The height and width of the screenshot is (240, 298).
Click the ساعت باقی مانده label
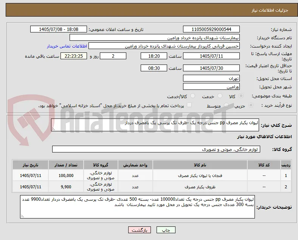[x=42, y=56]
